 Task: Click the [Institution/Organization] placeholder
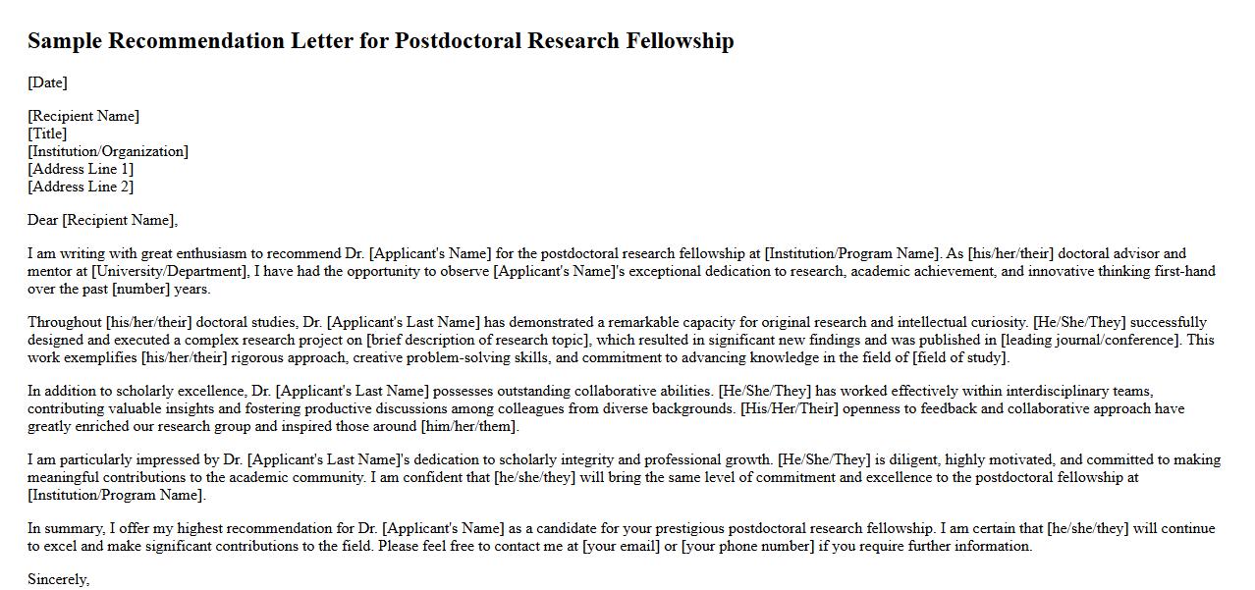pyautogui.click(x=108, y=151)
